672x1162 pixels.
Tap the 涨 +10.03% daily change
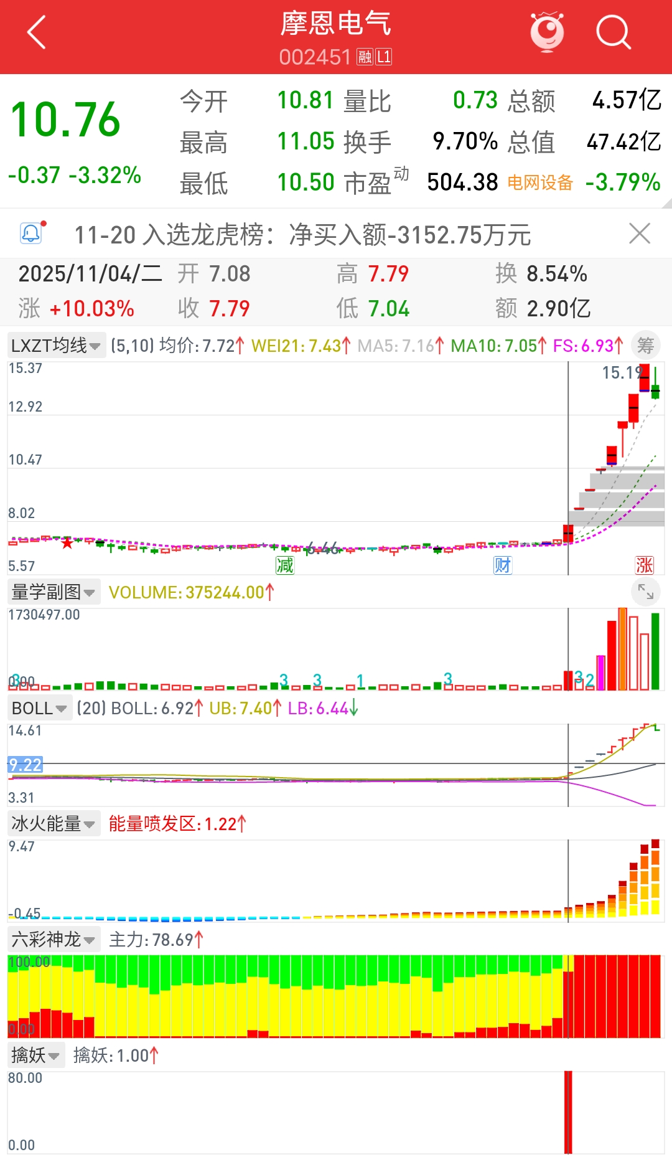click(77, 308)
